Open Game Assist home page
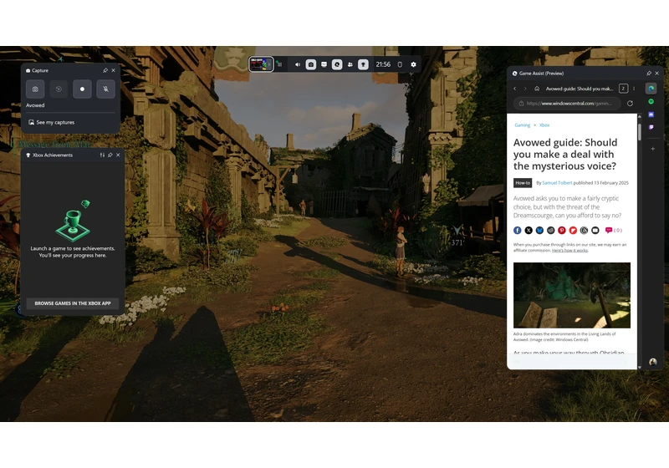Screen dimensions: 669x468 (537, 89)
